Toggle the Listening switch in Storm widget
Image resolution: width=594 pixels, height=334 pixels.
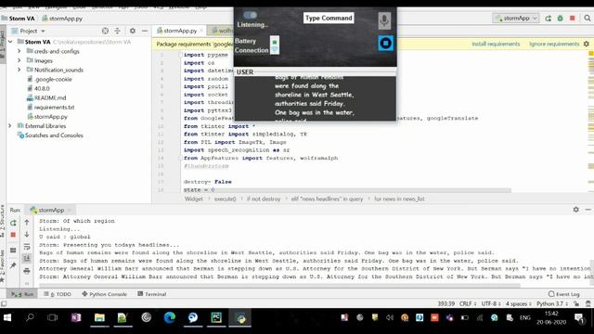[x=250, y=15]
